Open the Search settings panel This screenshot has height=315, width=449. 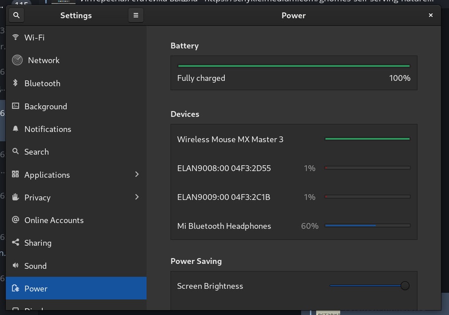coord(36,152)
